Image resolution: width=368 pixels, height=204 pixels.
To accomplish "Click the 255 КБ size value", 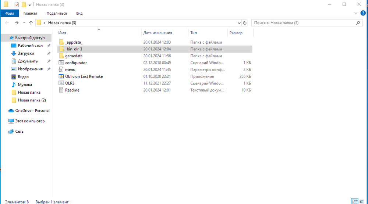I will [x=245, y=76].
